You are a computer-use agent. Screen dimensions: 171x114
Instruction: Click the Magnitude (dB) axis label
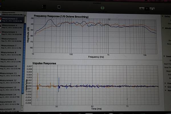pos(28,34)
